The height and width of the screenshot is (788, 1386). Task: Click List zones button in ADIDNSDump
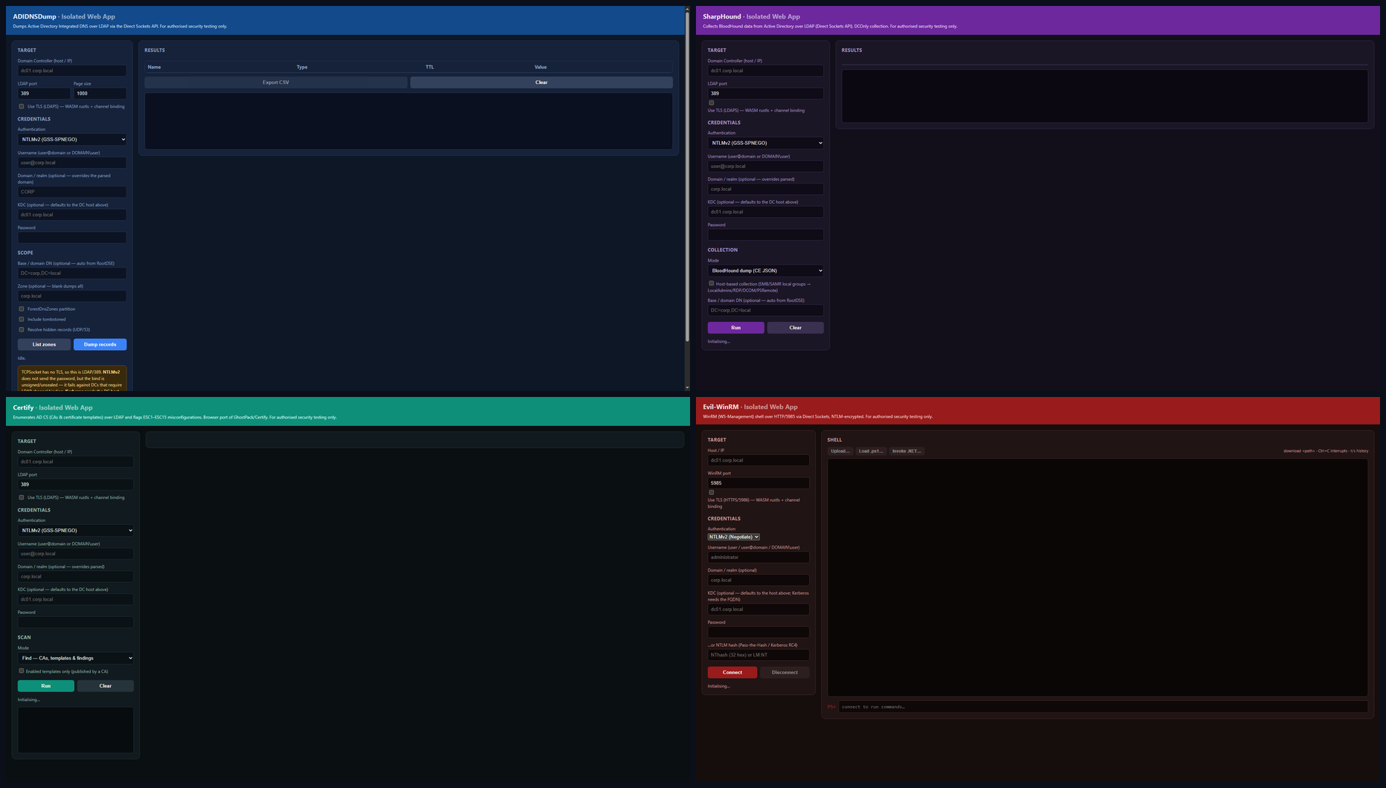(x=44, y=344)
